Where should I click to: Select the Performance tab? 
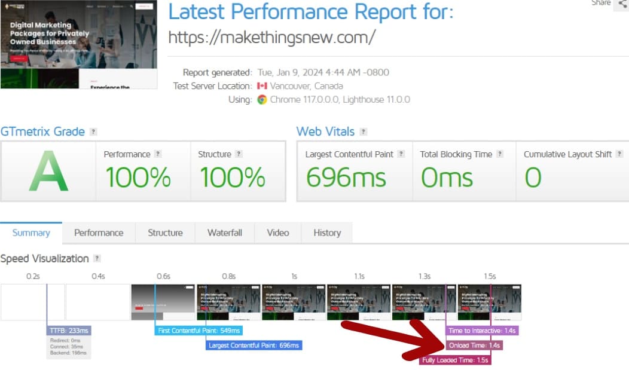tap(98, 233)
